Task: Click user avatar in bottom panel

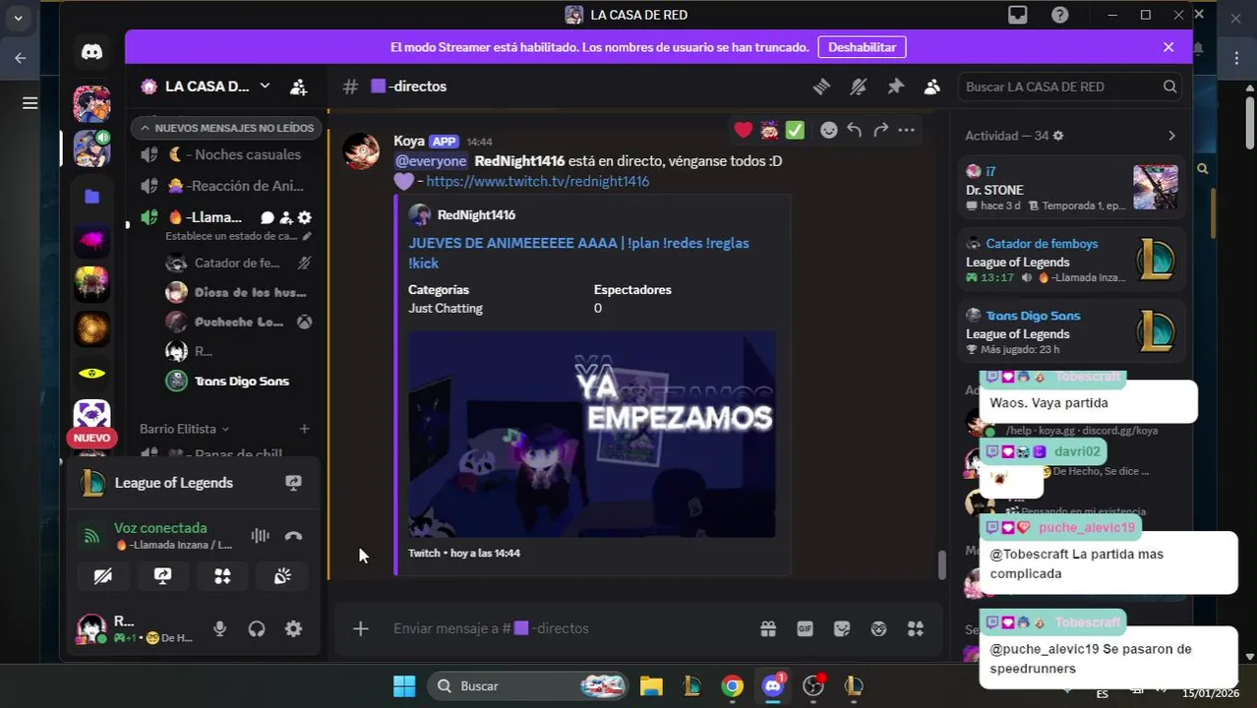Action: pos(91,628)
